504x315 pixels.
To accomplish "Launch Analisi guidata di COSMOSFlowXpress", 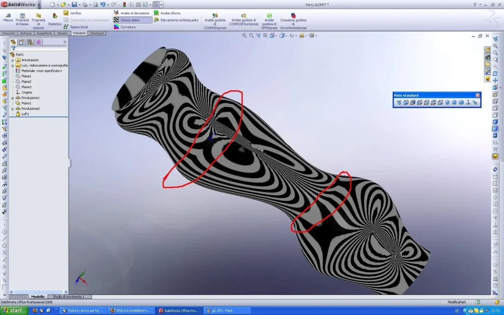I will pos(244,19).
